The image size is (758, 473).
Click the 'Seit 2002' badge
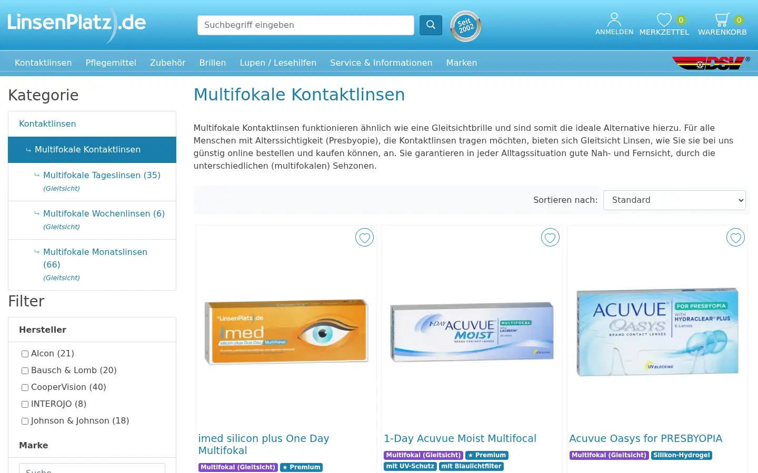466,26
